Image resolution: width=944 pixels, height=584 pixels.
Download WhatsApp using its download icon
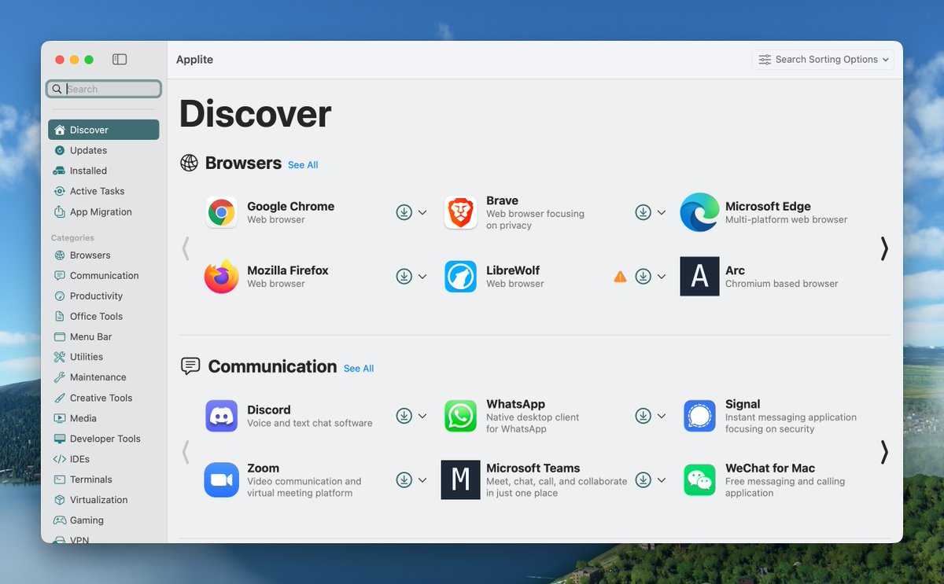point(643,416)
